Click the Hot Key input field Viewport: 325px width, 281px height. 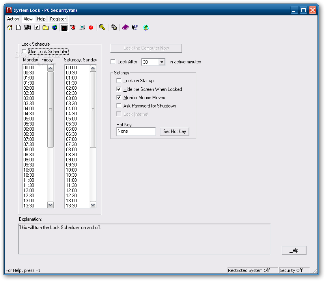136,131
